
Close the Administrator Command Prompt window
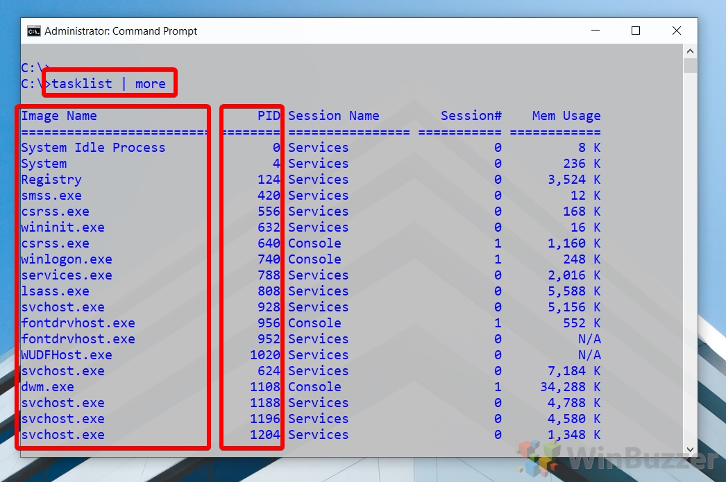click(x=677, y=31)
